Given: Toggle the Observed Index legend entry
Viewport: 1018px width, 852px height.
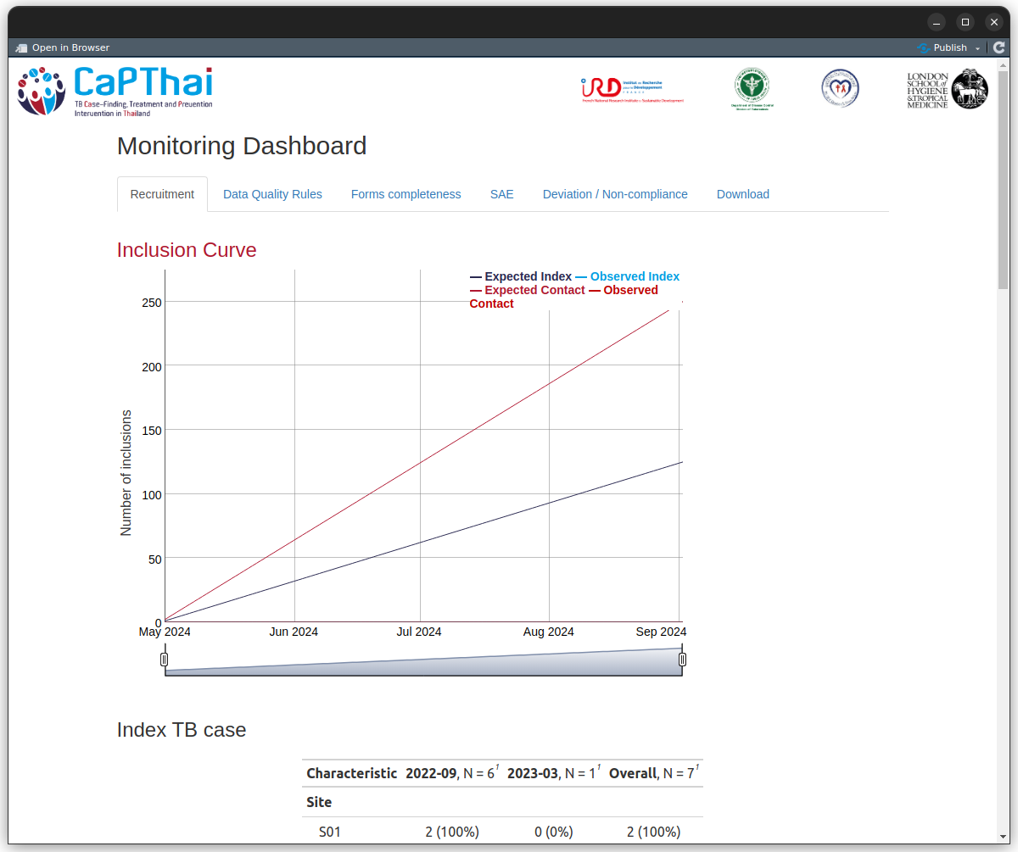Looking at the screenshot, I should [628, 276].
